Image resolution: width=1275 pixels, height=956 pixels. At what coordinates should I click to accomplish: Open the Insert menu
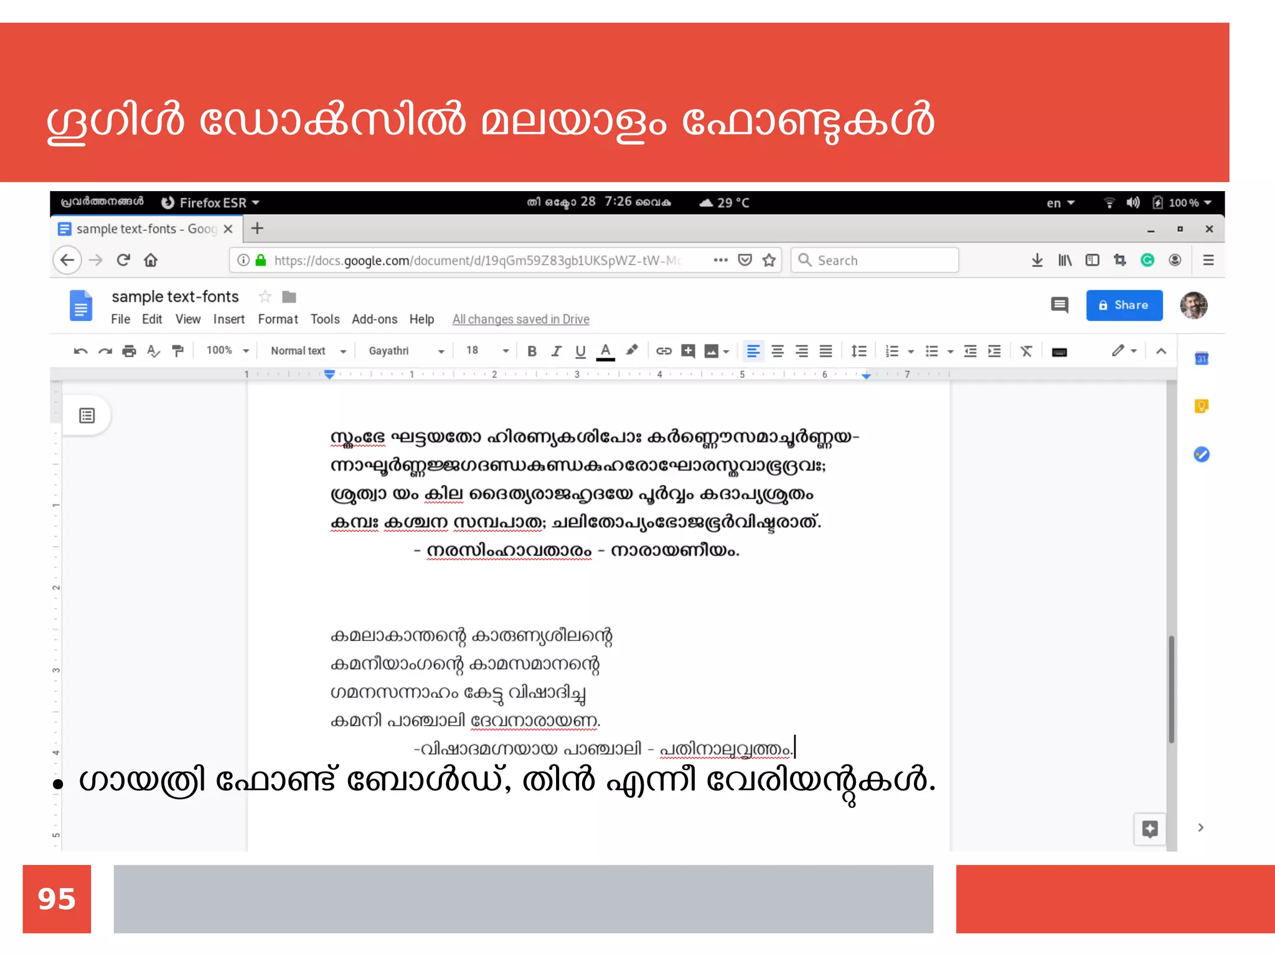(x=229, y=319)
